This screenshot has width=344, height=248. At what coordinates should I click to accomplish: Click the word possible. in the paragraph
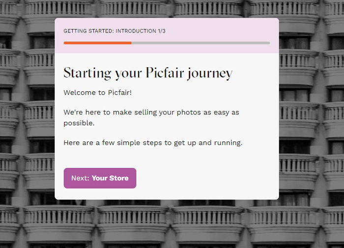tap(79, 123)
